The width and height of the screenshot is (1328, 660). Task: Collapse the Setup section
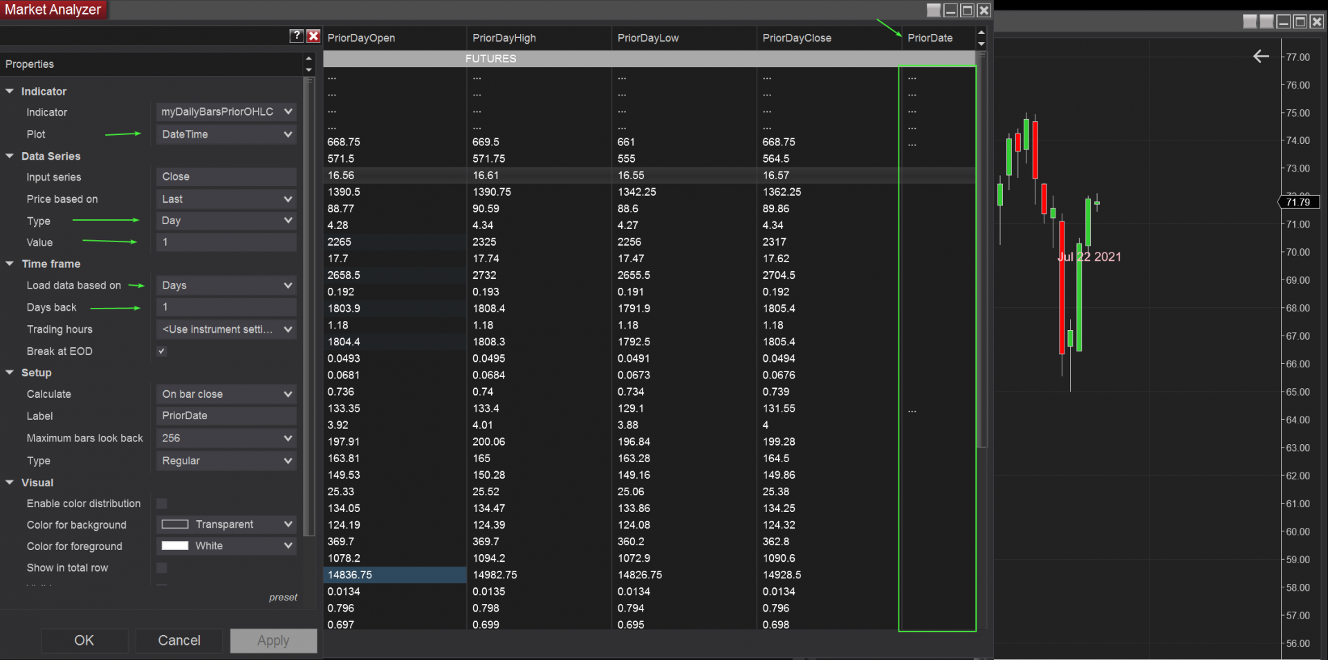pos(10,372)
